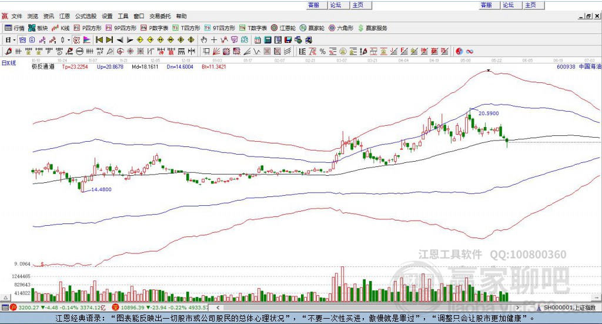Viewport: 602px width, 324px height.
Task: Open the 赢家轮 tool
Action: click(x=312, y=28)
